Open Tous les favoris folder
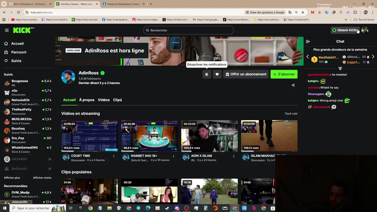The image size is (377, 212). pyautogui.click(x=364, y=20)
